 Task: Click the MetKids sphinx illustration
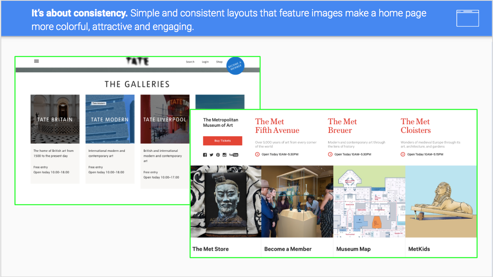click(441, 201)
